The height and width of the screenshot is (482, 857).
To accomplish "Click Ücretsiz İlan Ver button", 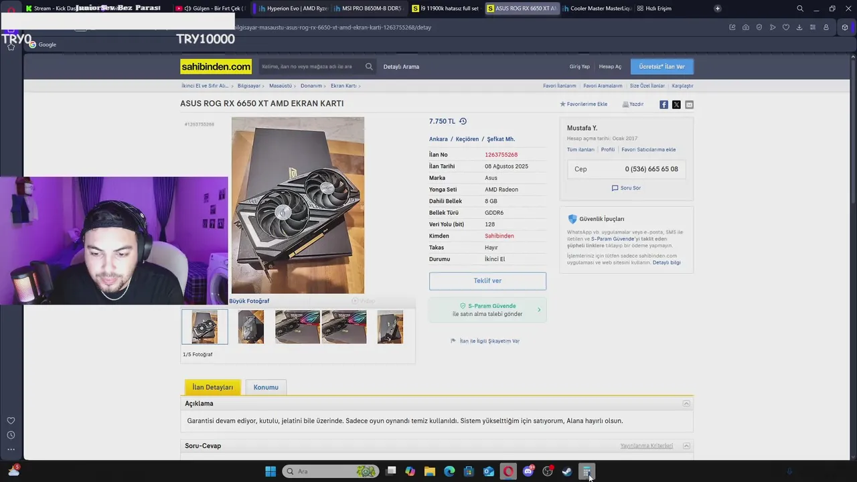I will click(x=661, y=66).
